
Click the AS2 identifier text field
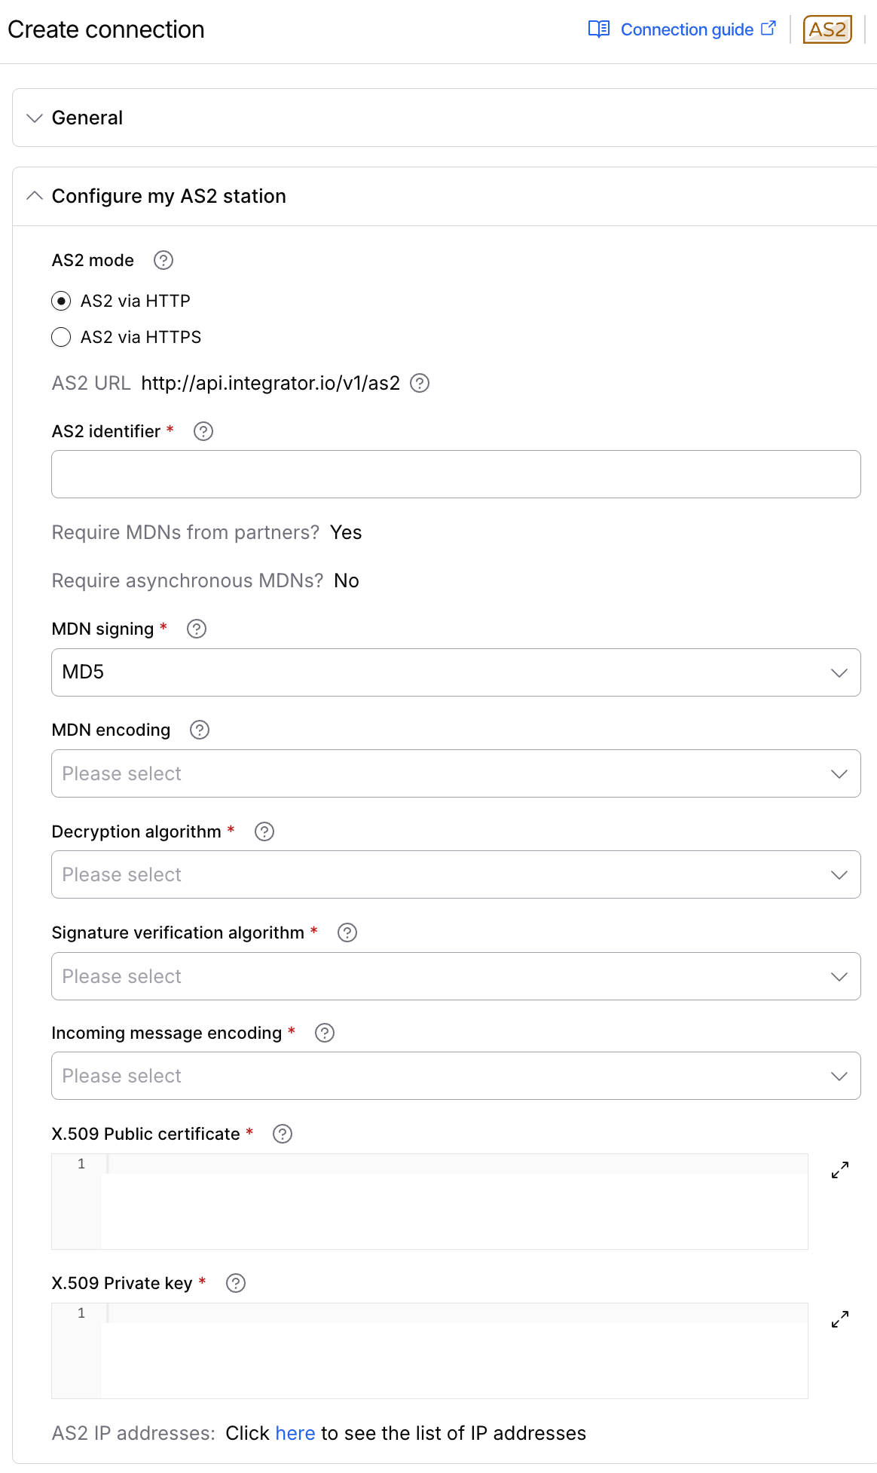pos(456,474)
